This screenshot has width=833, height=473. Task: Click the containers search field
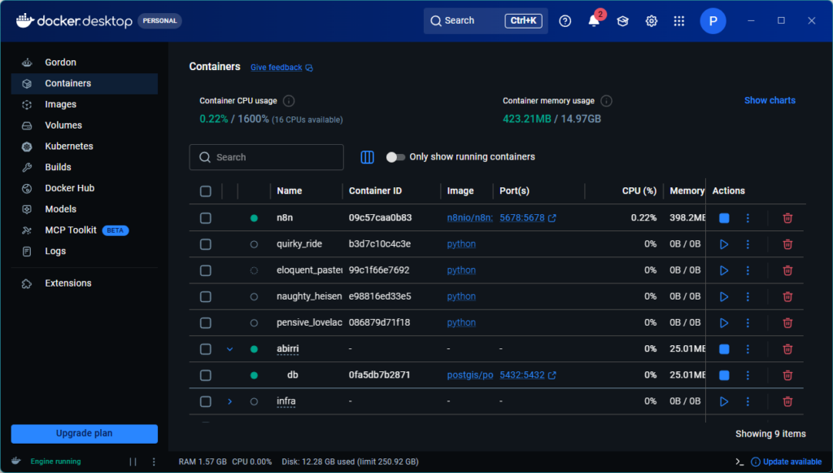click(266, 157)
